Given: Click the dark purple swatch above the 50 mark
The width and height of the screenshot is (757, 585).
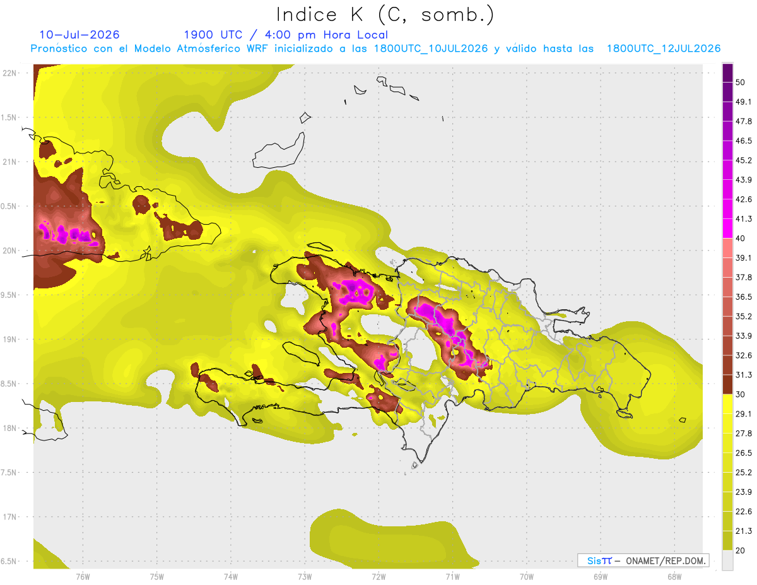Looking at the screenshot, I should pos(727,73).
